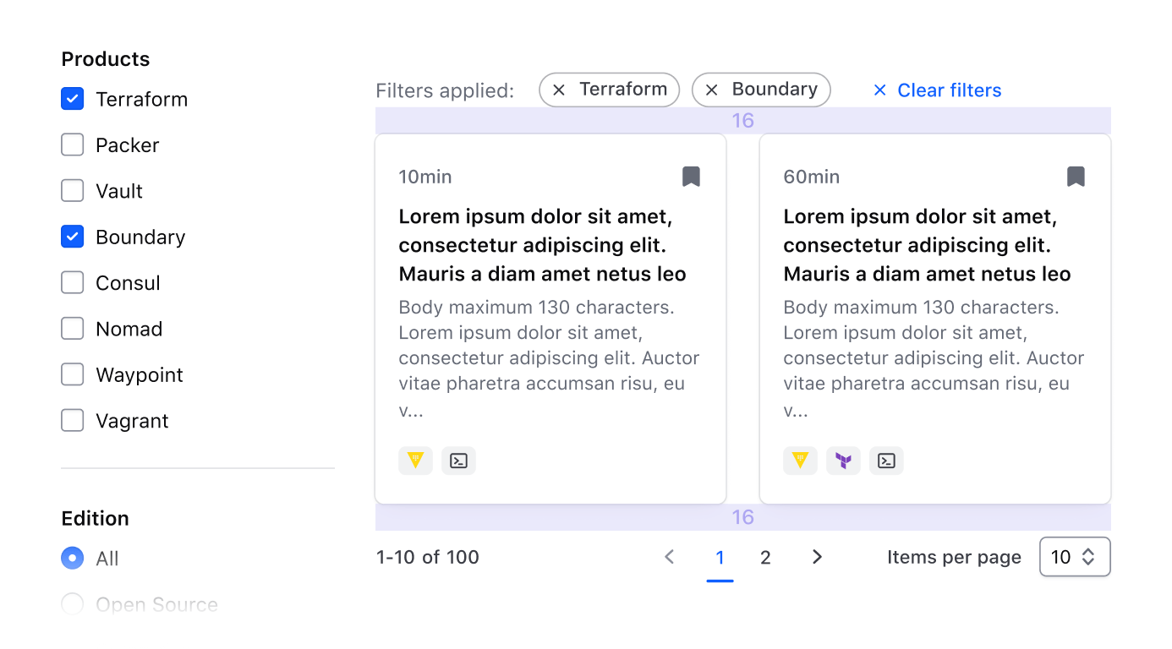1172x649 pixels.
Task: Bookmark the 60min tutorial card
Action: [x=1076, y=176]
